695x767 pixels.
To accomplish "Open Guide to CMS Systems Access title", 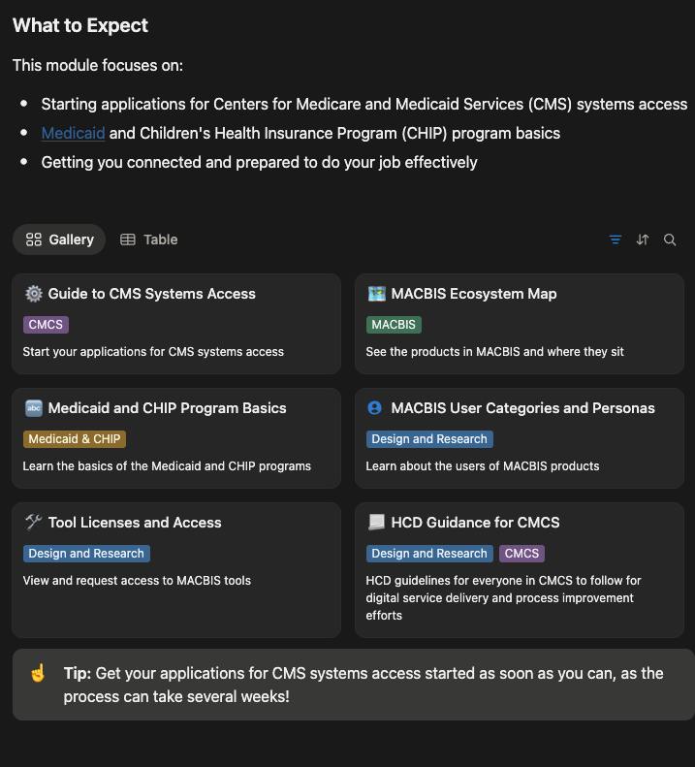I will tap(151, 294).
